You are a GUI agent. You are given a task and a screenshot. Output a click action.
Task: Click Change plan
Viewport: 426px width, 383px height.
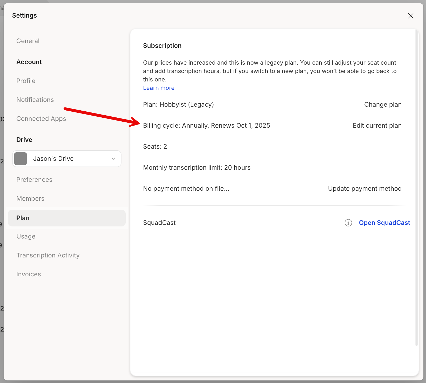pyautogui.click(x=383, y=105)
